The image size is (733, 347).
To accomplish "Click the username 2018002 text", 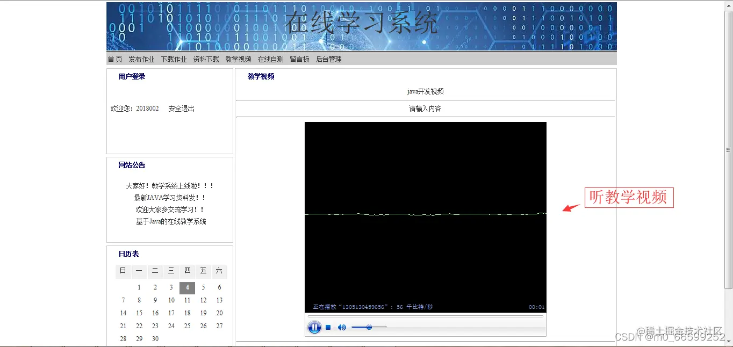I will (x=147, y=109).
